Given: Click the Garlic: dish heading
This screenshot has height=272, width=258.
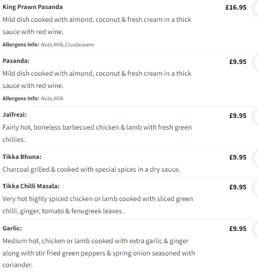Looking at the screenshot, I should point(12,228).
